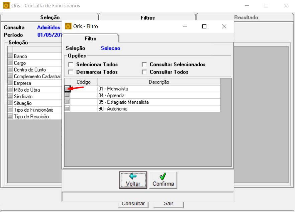Switch to the Seleção tab
Viewport: 295px width, 212px height.
50,17
